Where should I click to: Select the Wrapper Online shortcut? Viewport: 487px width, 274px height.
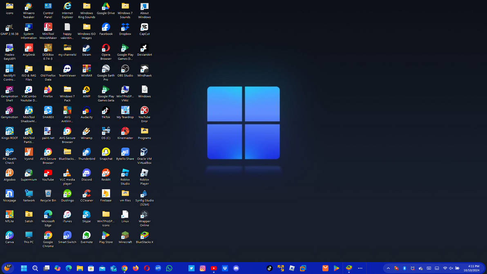click(x=144, y=219)
